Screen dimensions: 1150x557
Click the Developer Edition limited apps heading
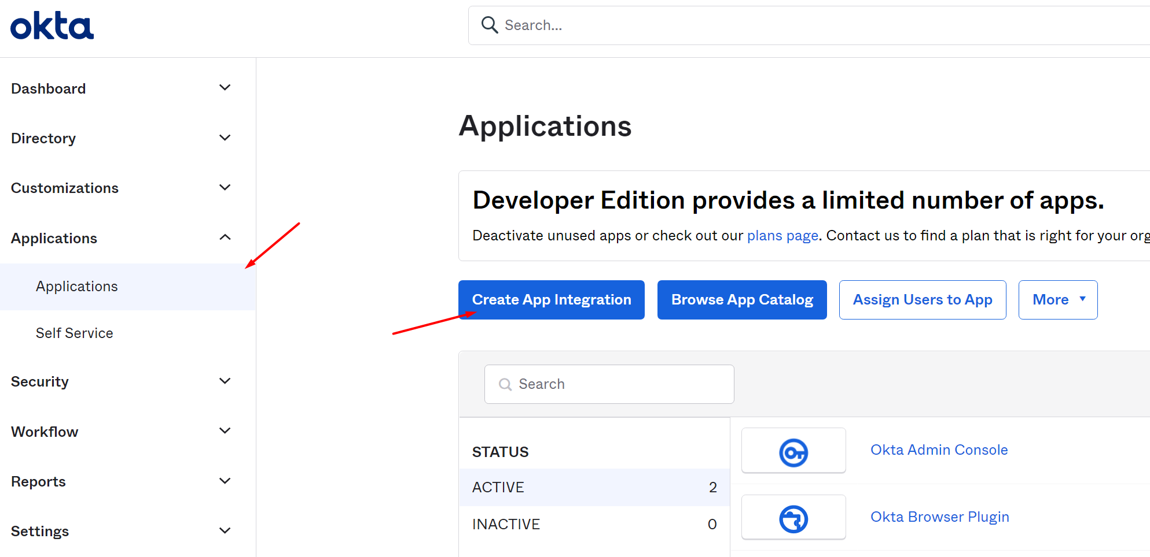pyautogui.click(x=788, y=200)
